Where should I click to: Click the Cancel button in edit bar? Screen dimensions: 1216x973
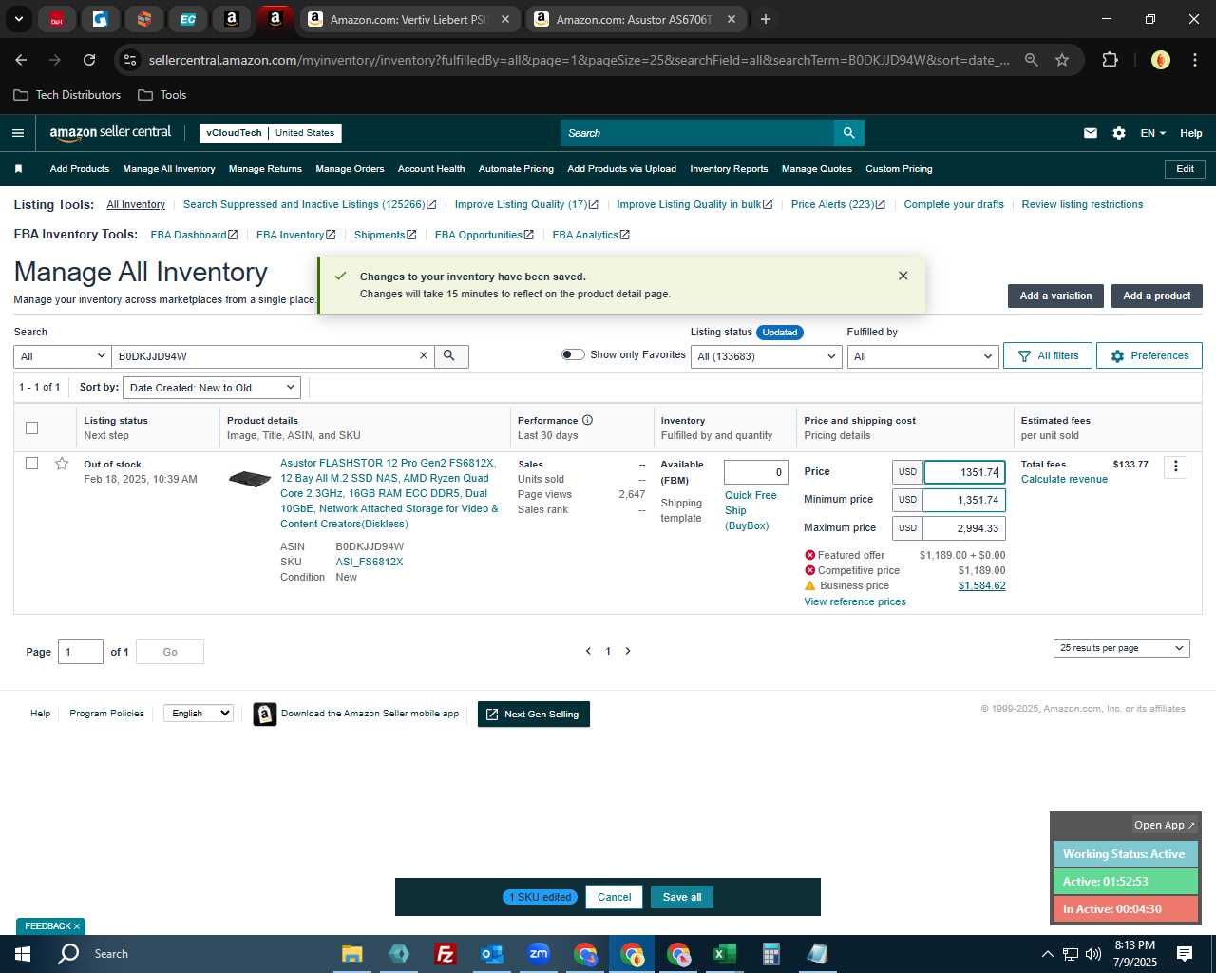[x=614, y=897]
